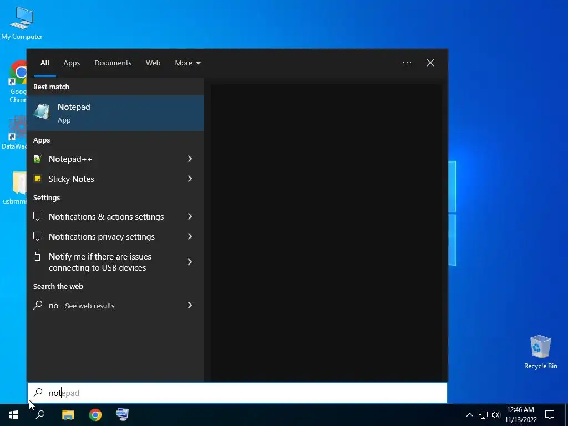Open the clock showing 12:46 AM
Image resolution: width=568 pixels, height=426 pixels.
coord(520,415)
